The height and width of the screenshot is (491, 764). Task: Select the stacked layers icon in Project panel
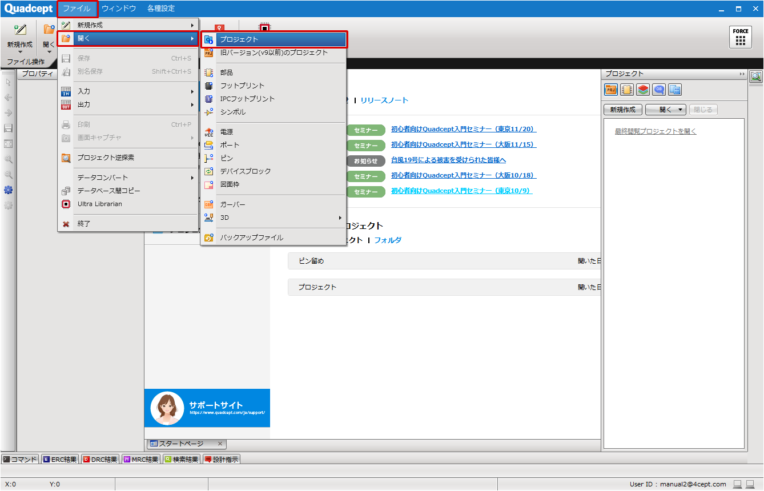point(643,90)
